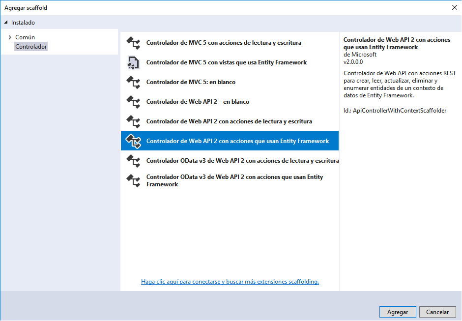Click icon of Controlador de MVC 5: en blanco
Viewport: 462px width, 321px height.
coord(133,82)
